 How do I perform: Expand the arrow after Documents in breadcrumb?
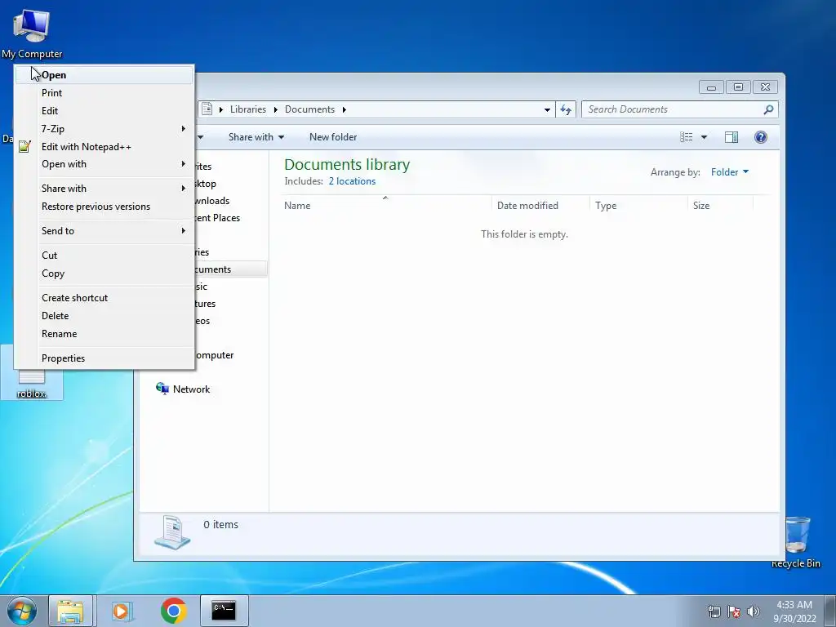click(x=344, y=110)
